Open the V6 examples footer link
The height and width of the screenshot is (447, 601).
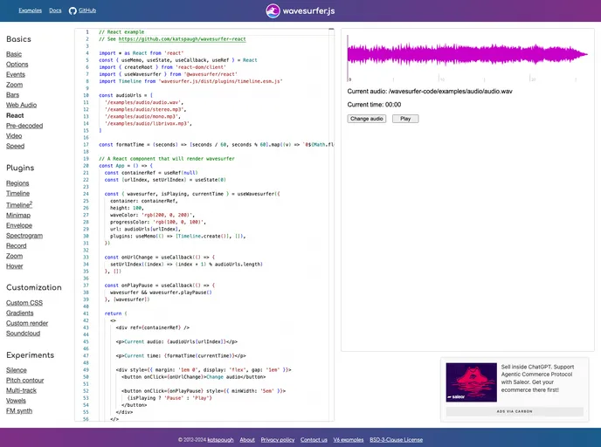[x=349, y=440]
